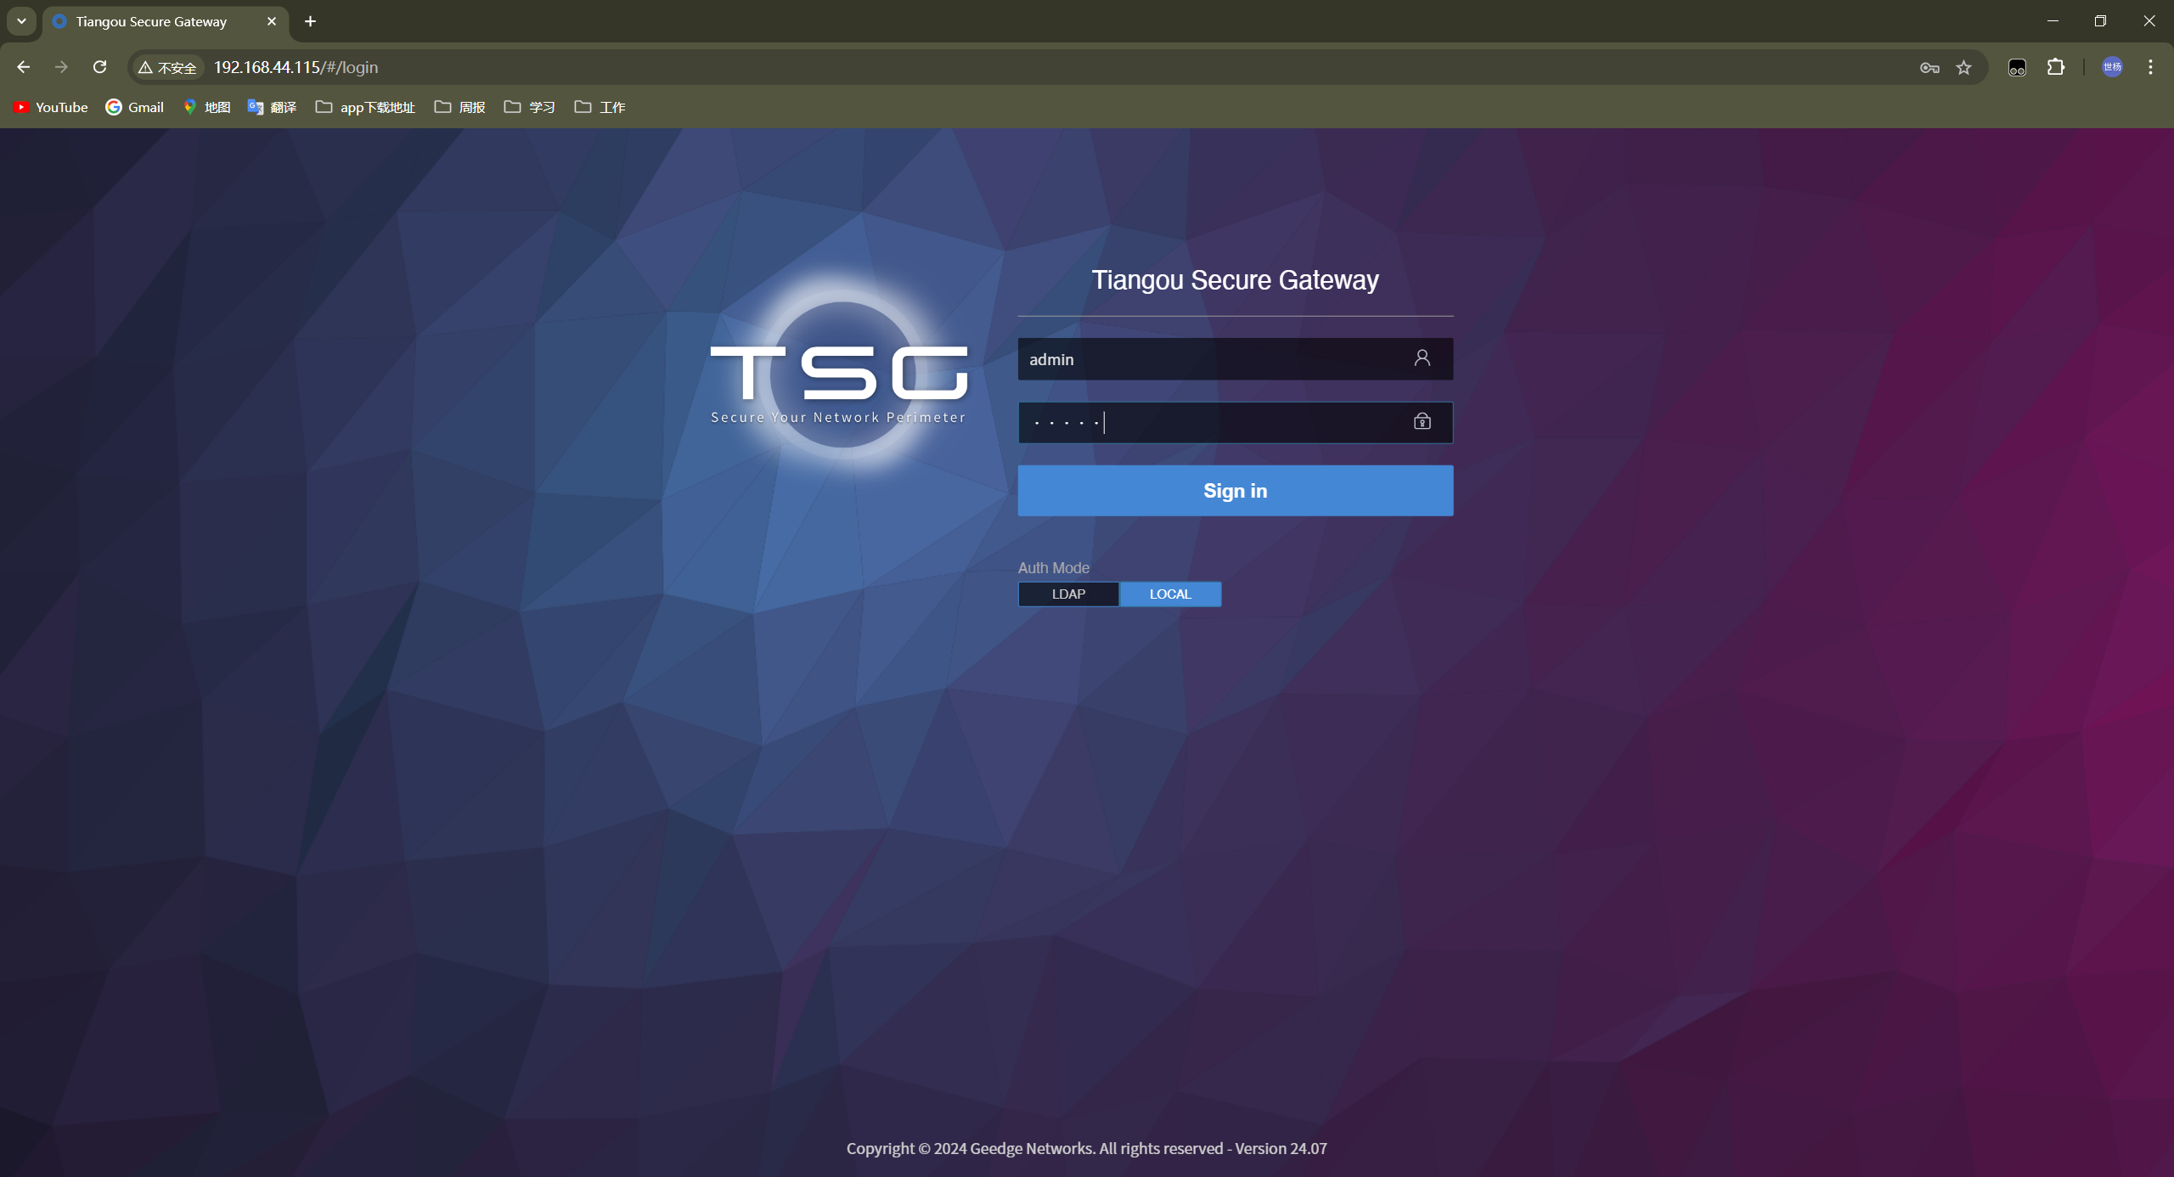Screen dimensions: 2174x1177
Task: Expand the tab search dropdown arrow
Action: point(21,21)
